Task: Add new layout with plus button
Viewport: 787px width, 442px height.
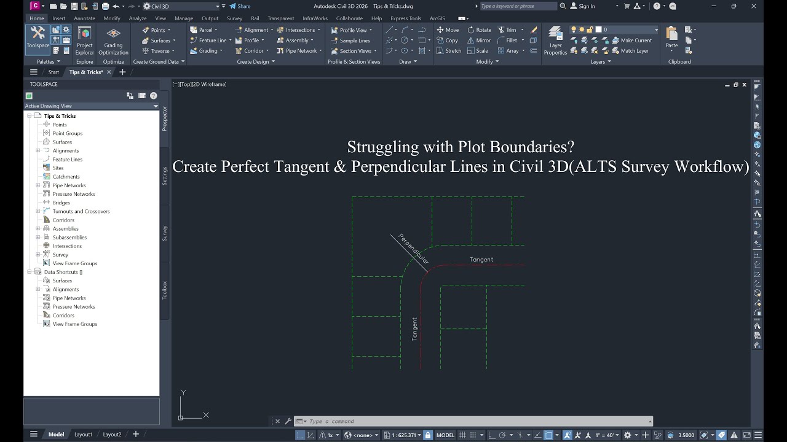Action: (x=135, y=435)
